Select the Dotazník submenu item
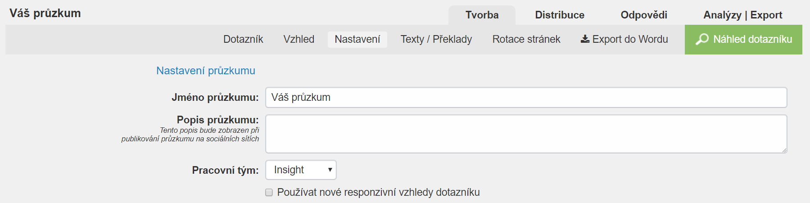 pyautogui.click(x=243, y=39)
